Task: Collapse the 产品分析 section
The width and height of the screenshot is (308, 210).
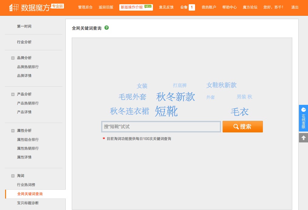Action: click(13, 94)
